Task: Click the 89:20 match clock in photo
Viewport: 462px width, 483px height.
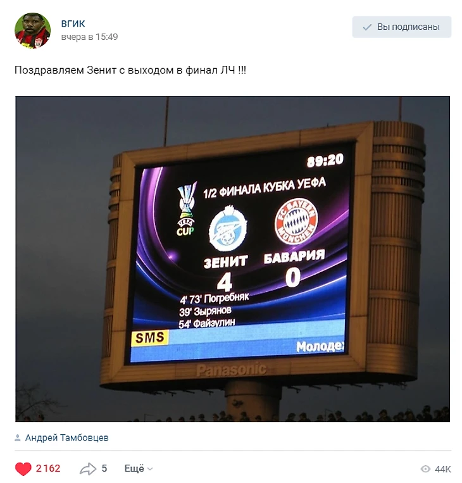Action: (325, 161)
